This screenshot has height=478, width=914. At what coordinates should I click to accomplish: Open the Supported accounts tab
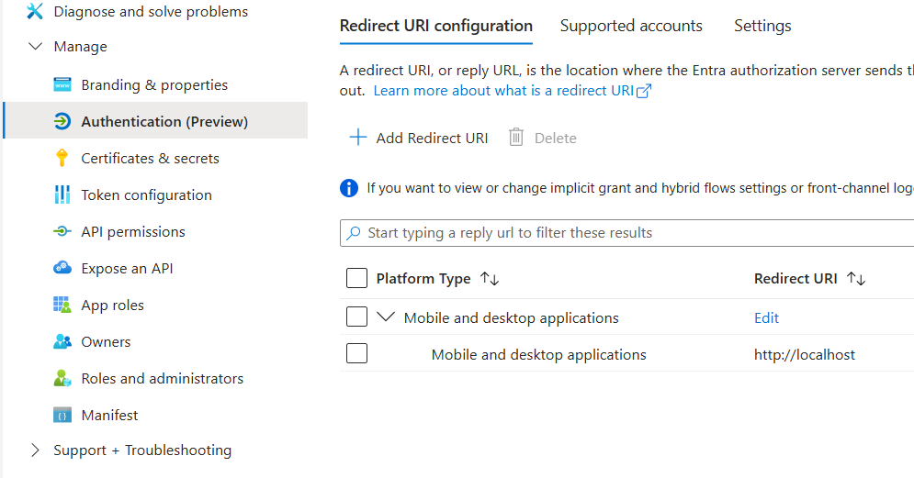click(631, 26)
